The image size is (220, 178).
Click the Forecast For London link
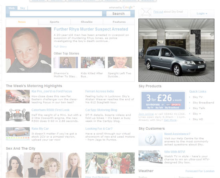point(200,171)
